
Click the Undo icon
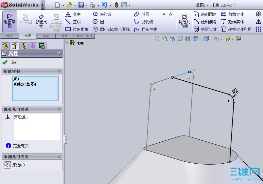coord(104,5)
